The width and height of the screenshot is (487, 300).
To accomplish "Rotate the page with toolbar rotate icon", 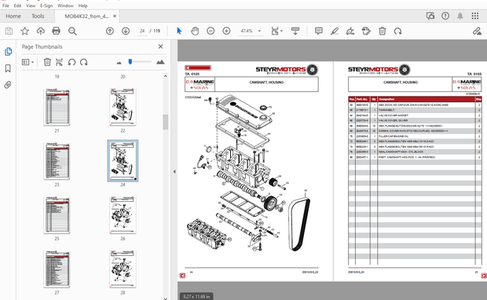I will pyautogui.click(x=398, y=31).
